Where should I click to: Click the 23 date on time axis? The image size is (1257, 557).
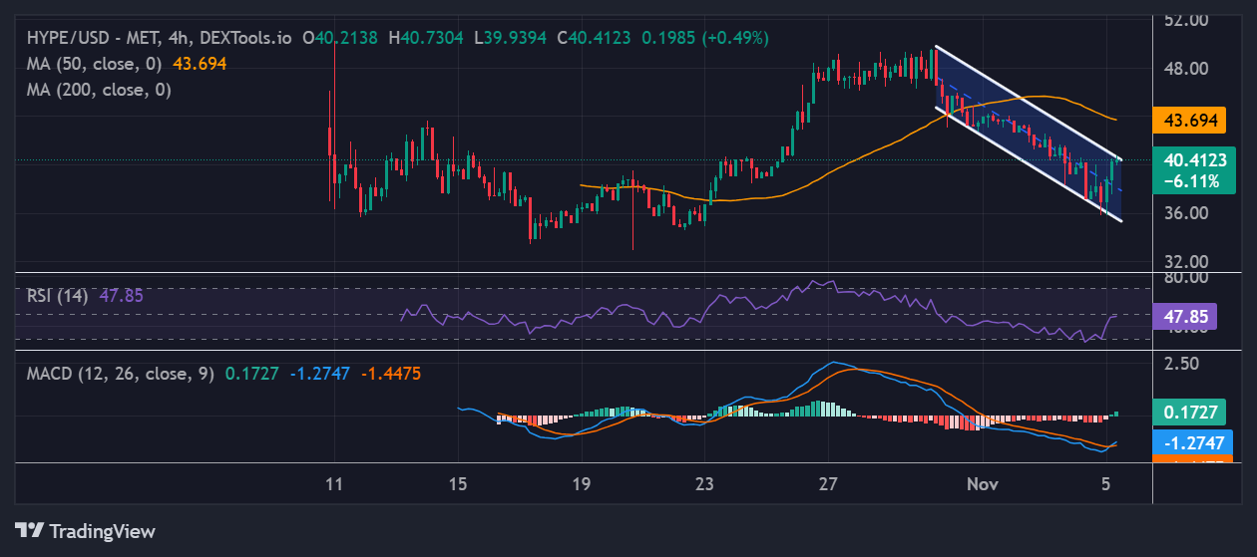(705, 484)
